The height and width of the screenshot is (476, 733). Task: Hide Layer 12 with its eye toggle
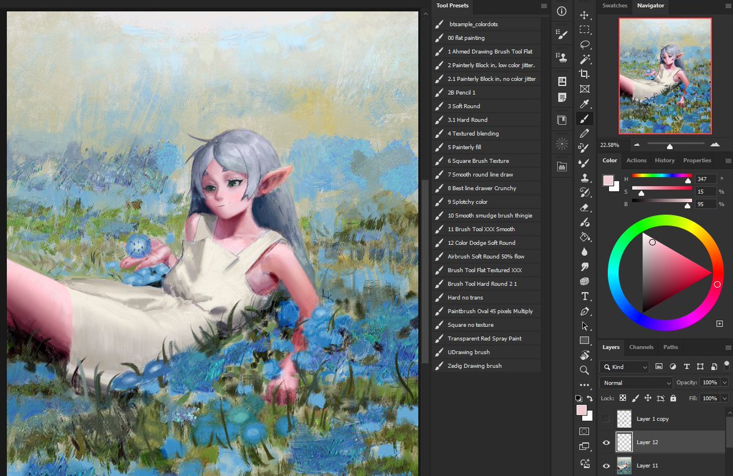coord(607,442)
